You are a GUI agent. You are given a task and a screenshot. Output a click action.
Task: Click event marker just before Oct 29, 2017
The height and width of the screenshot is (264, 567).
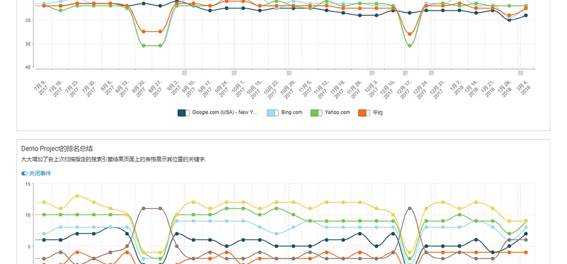pos(289,73)
